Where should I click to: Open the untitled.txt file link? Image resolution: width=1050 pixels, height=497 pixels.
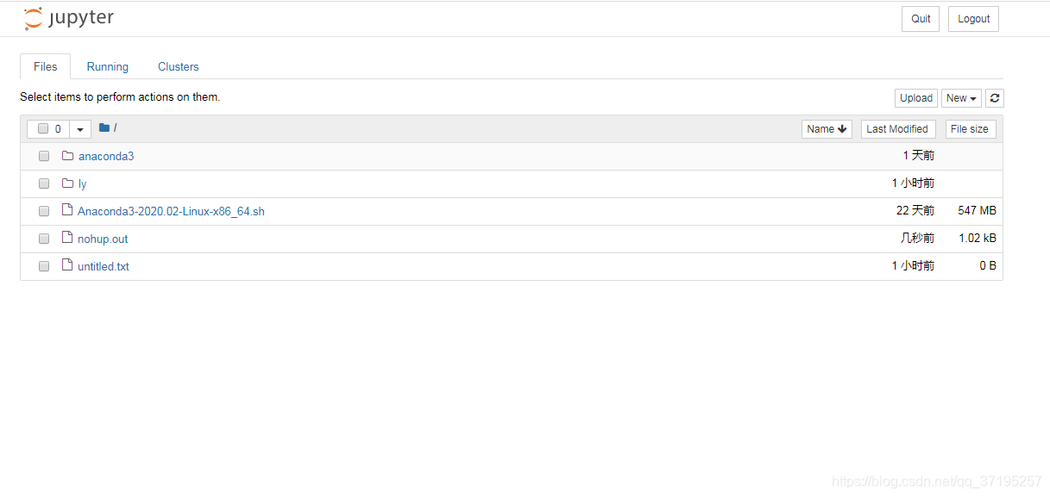(103, 266)
